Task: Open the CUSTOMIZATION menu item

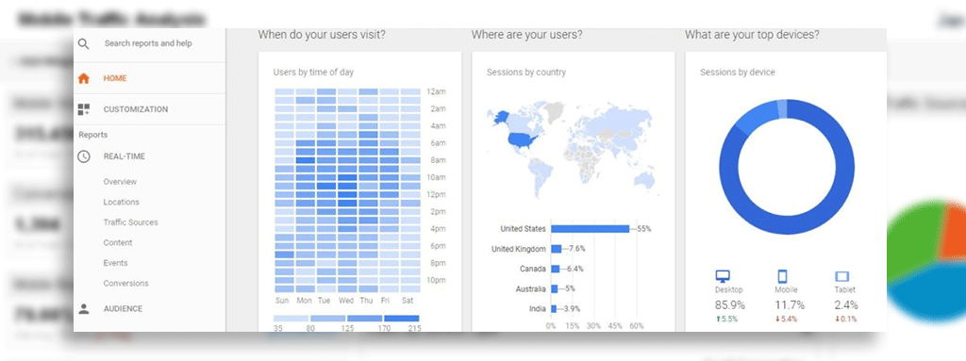Action: coord(136,109)
